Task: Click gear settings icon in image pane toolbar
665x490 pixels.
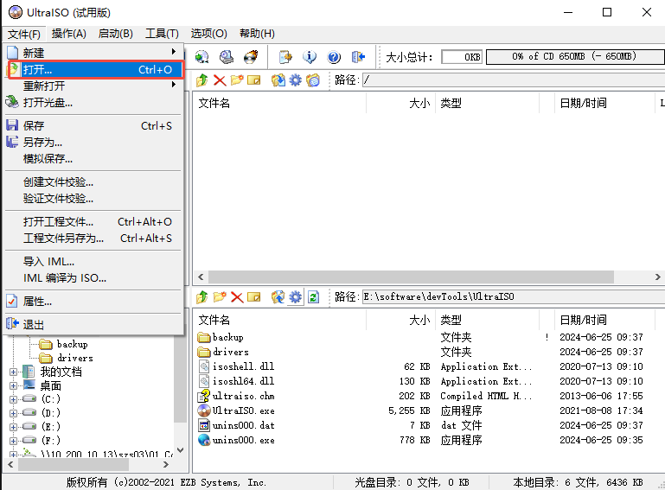Action: (x=295, y=80)
